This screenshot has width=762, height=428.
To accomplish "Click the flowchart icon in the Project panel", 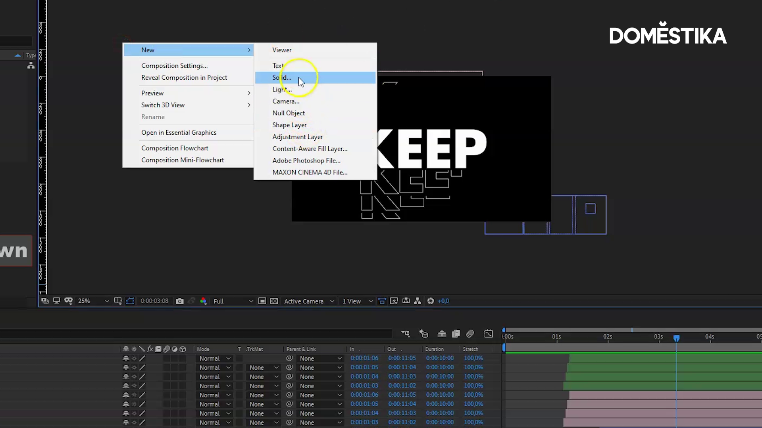I will (x=31, y=66).
